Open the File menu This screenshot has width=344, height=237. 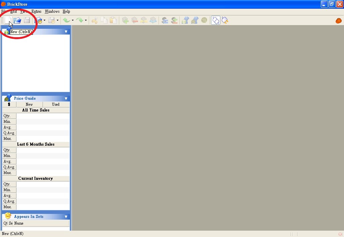click(3, 11)
